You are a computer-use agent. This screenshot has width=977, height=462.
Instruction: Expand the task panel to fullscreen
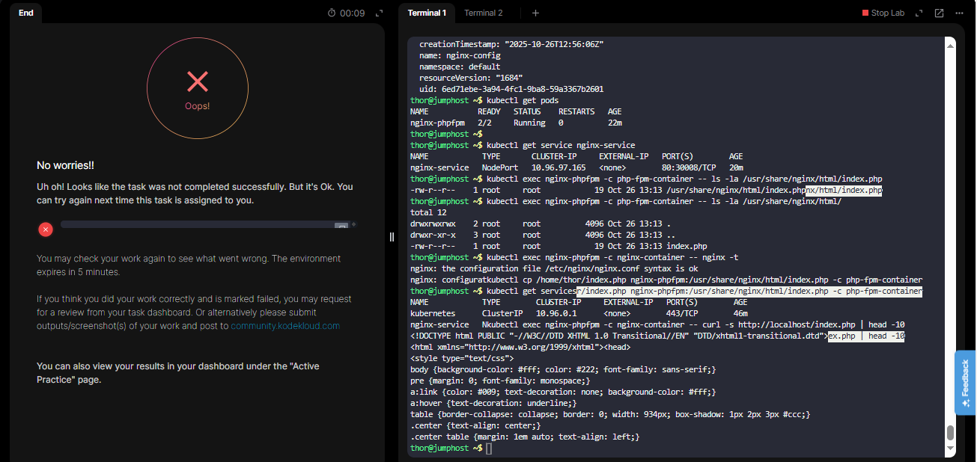coord(379,13)
